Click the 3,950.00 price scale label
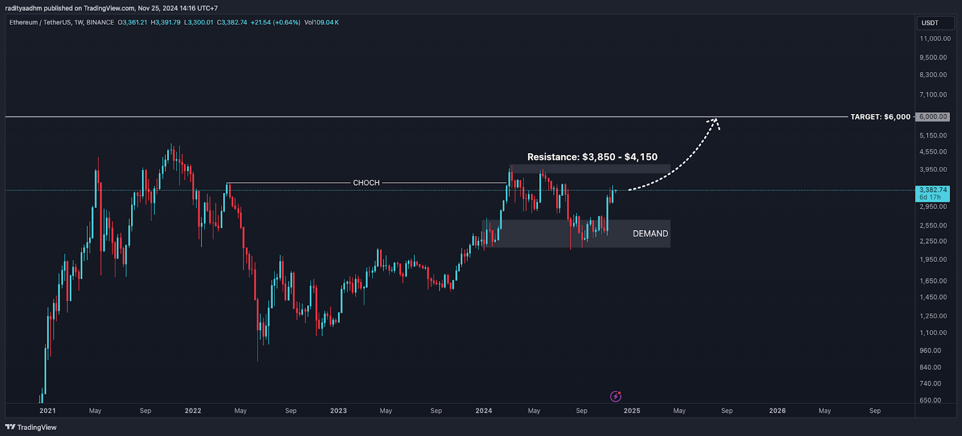The height and width of the screenshot is (436, 962). click(933, 170)
